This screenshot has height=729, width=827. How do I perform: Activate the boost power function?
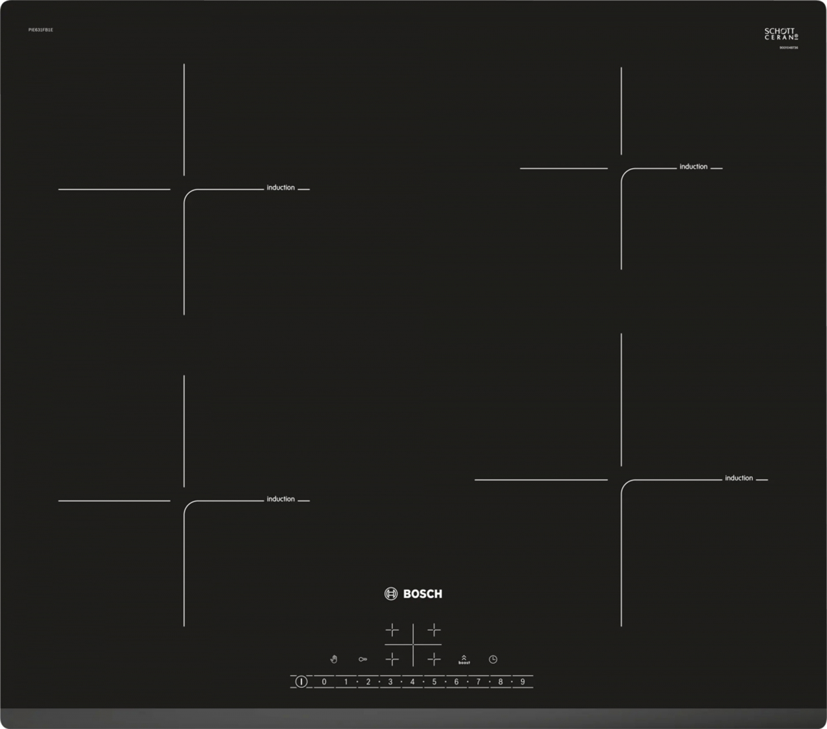(464, 660)
